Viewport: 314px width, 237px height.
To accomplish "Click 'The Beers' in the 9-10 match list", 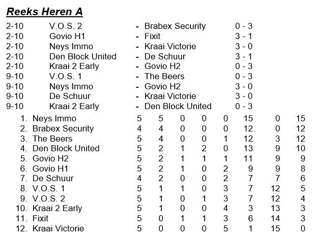I will [164, 76].
